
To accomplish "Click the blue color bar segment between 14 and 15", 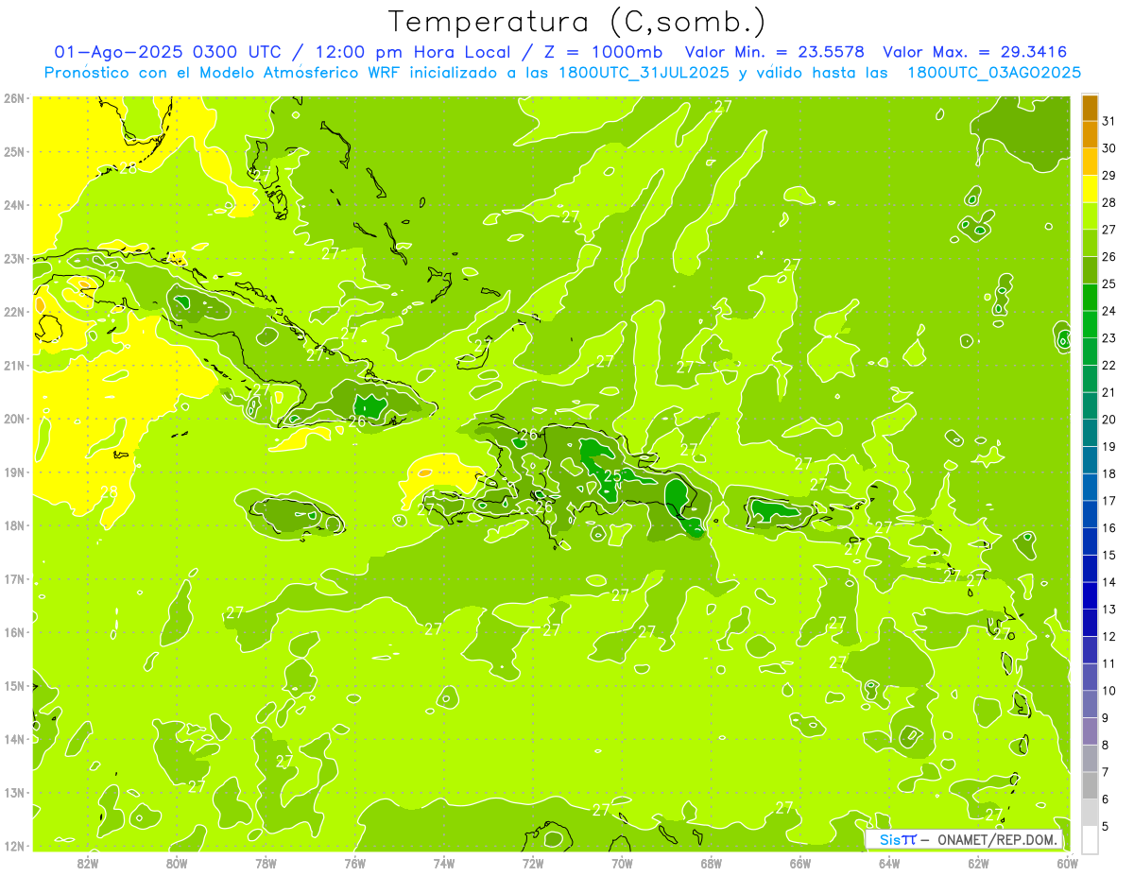I will (x=1090, y=569).
